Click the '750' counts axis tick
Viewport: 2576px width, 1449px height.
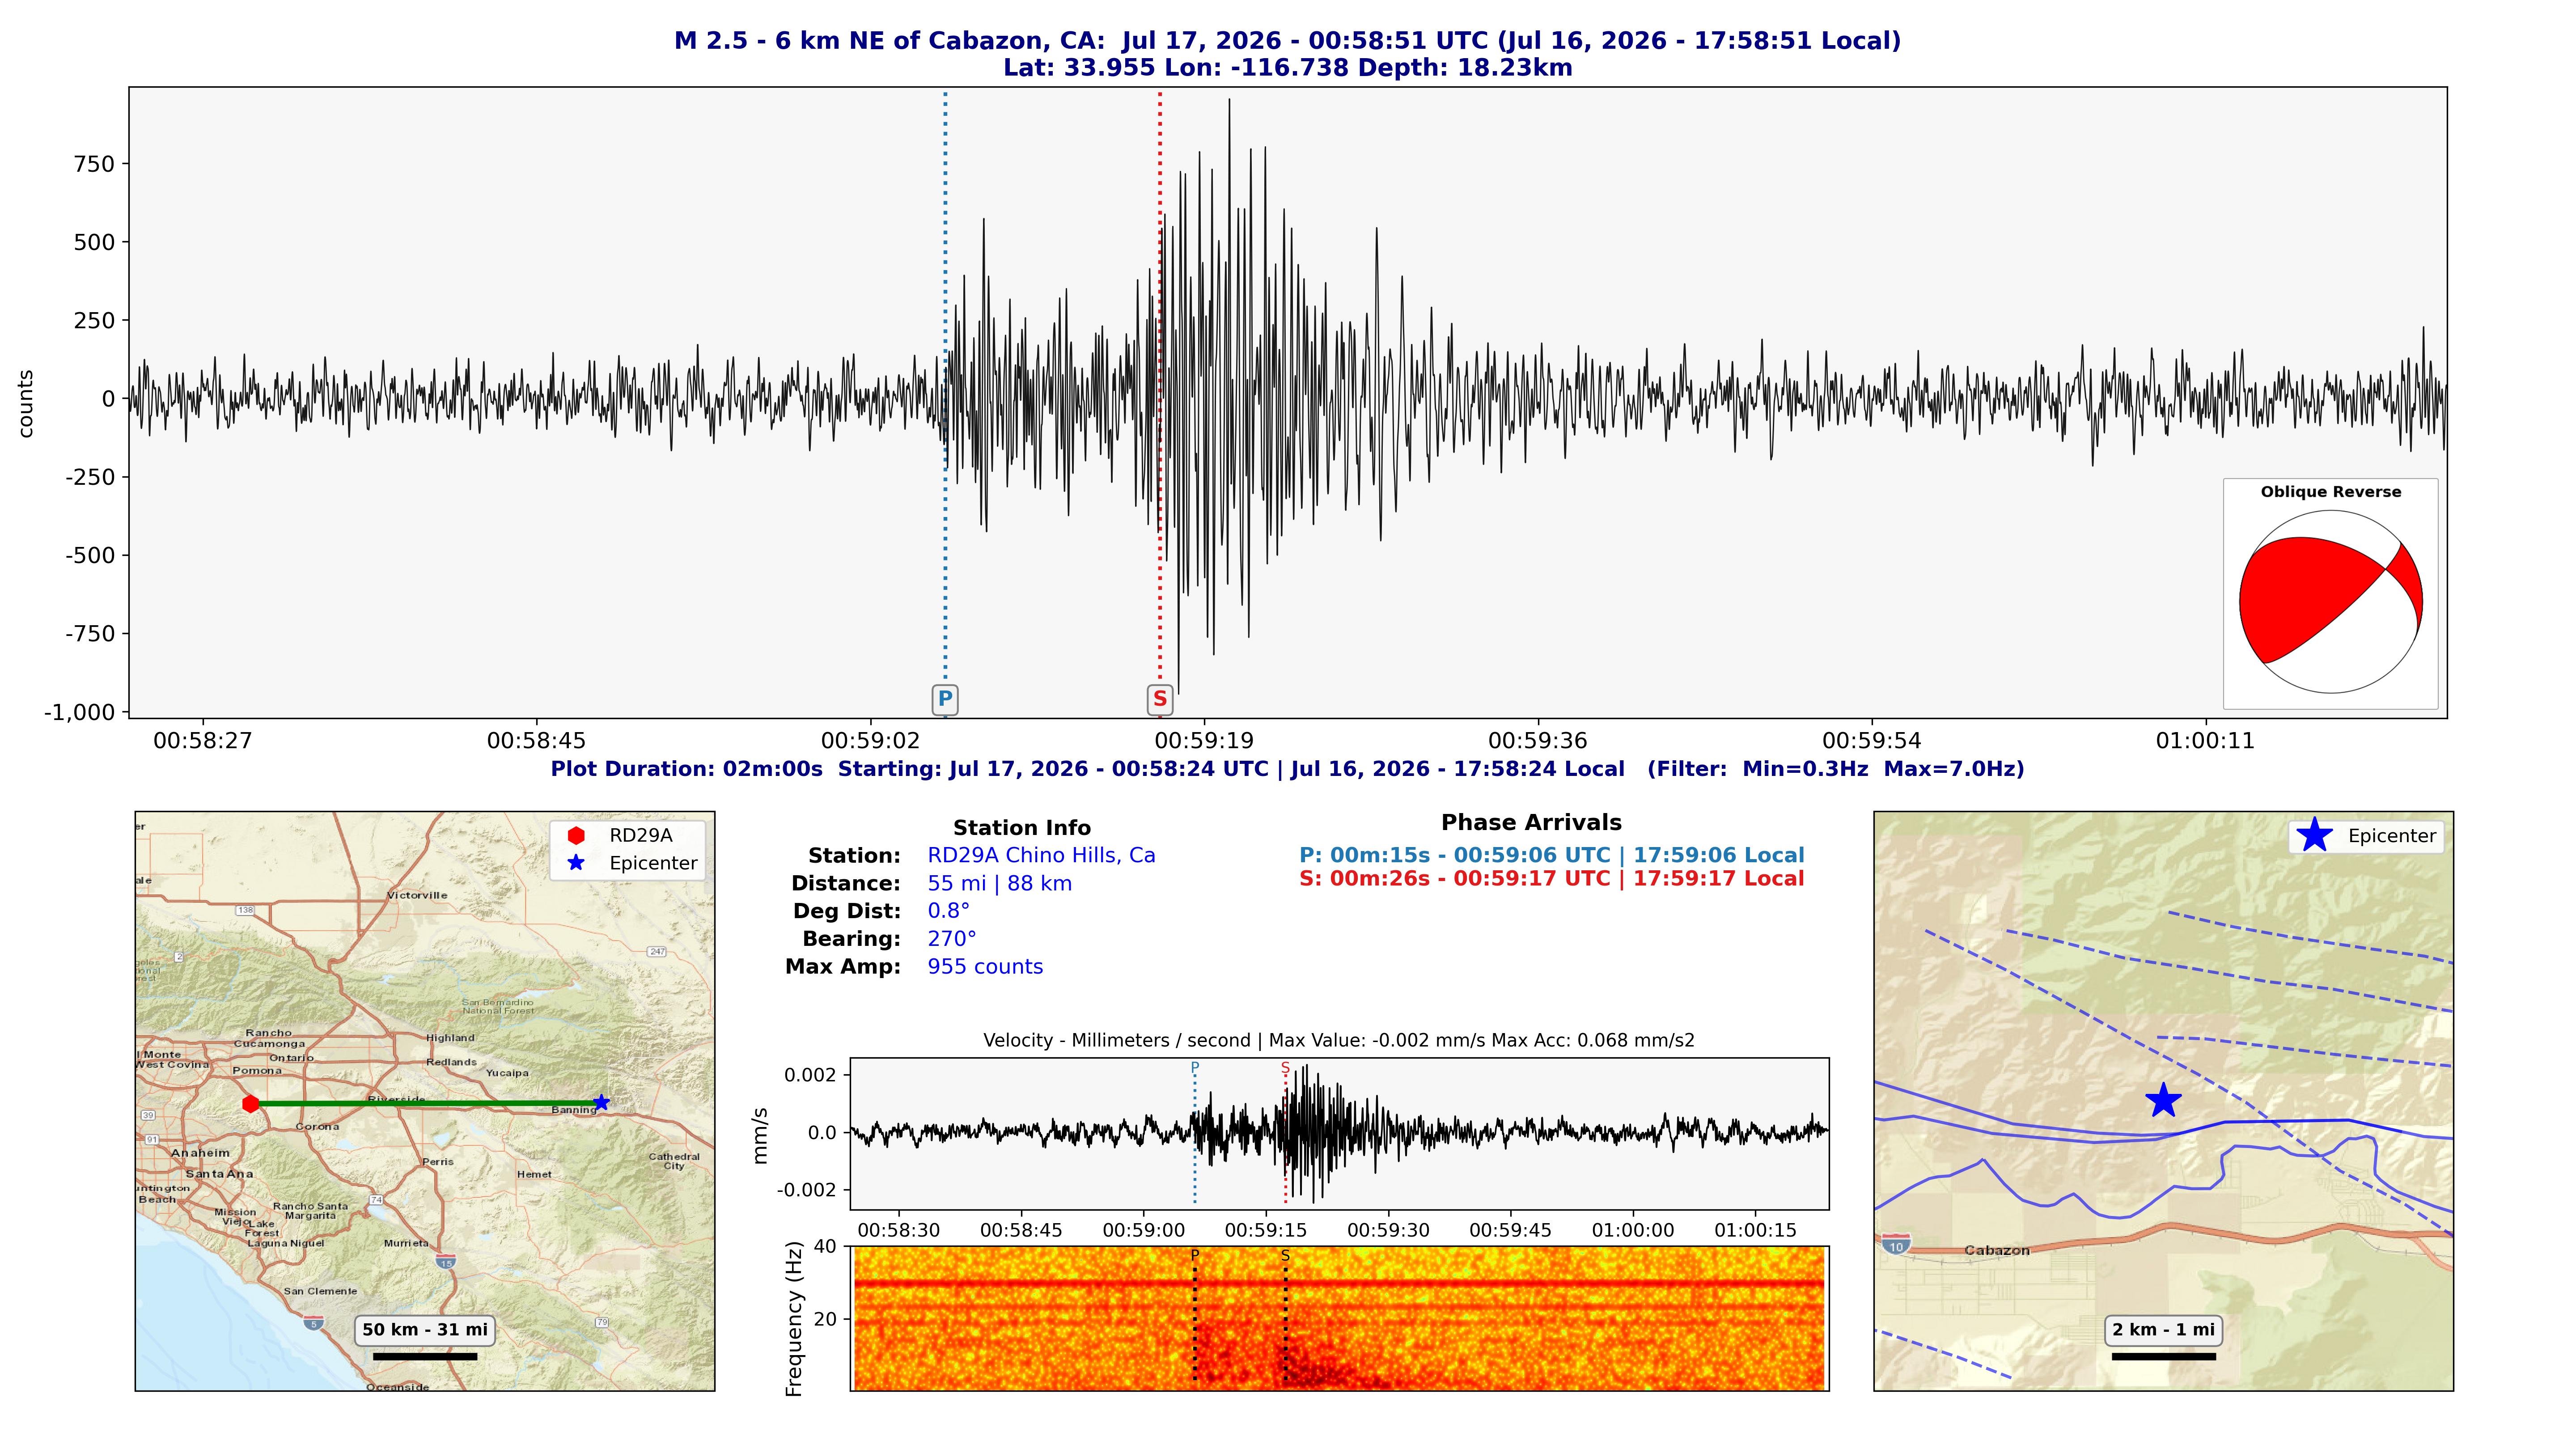click(95, 164)
